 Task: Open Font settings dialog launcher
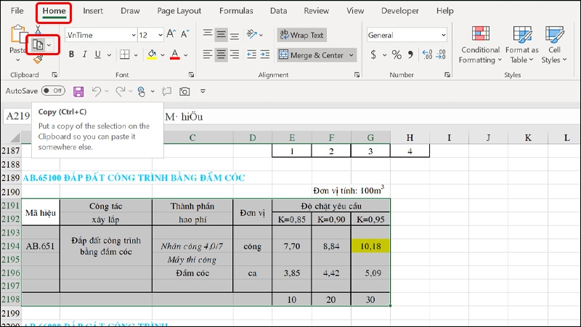pyautogui.click(x=191, y=75)
